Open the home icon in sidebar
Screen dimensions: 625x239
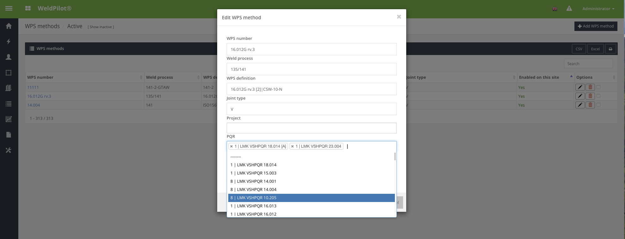(9, 26)
